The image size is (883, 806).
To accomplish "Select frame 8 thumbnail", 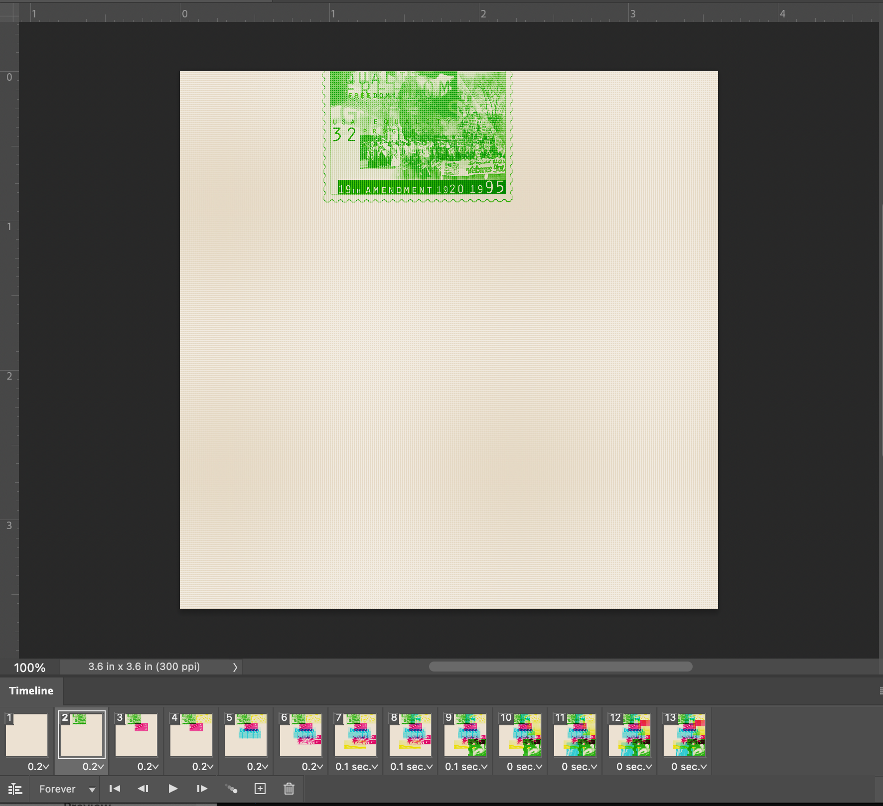I will point(411,735).
